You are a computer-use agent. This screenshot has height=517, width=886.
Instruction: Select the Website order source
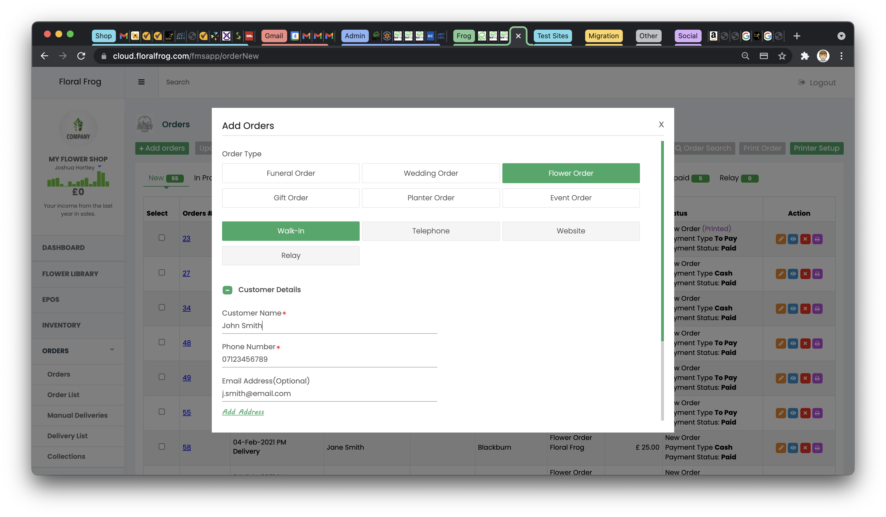[x=571, y=230]
